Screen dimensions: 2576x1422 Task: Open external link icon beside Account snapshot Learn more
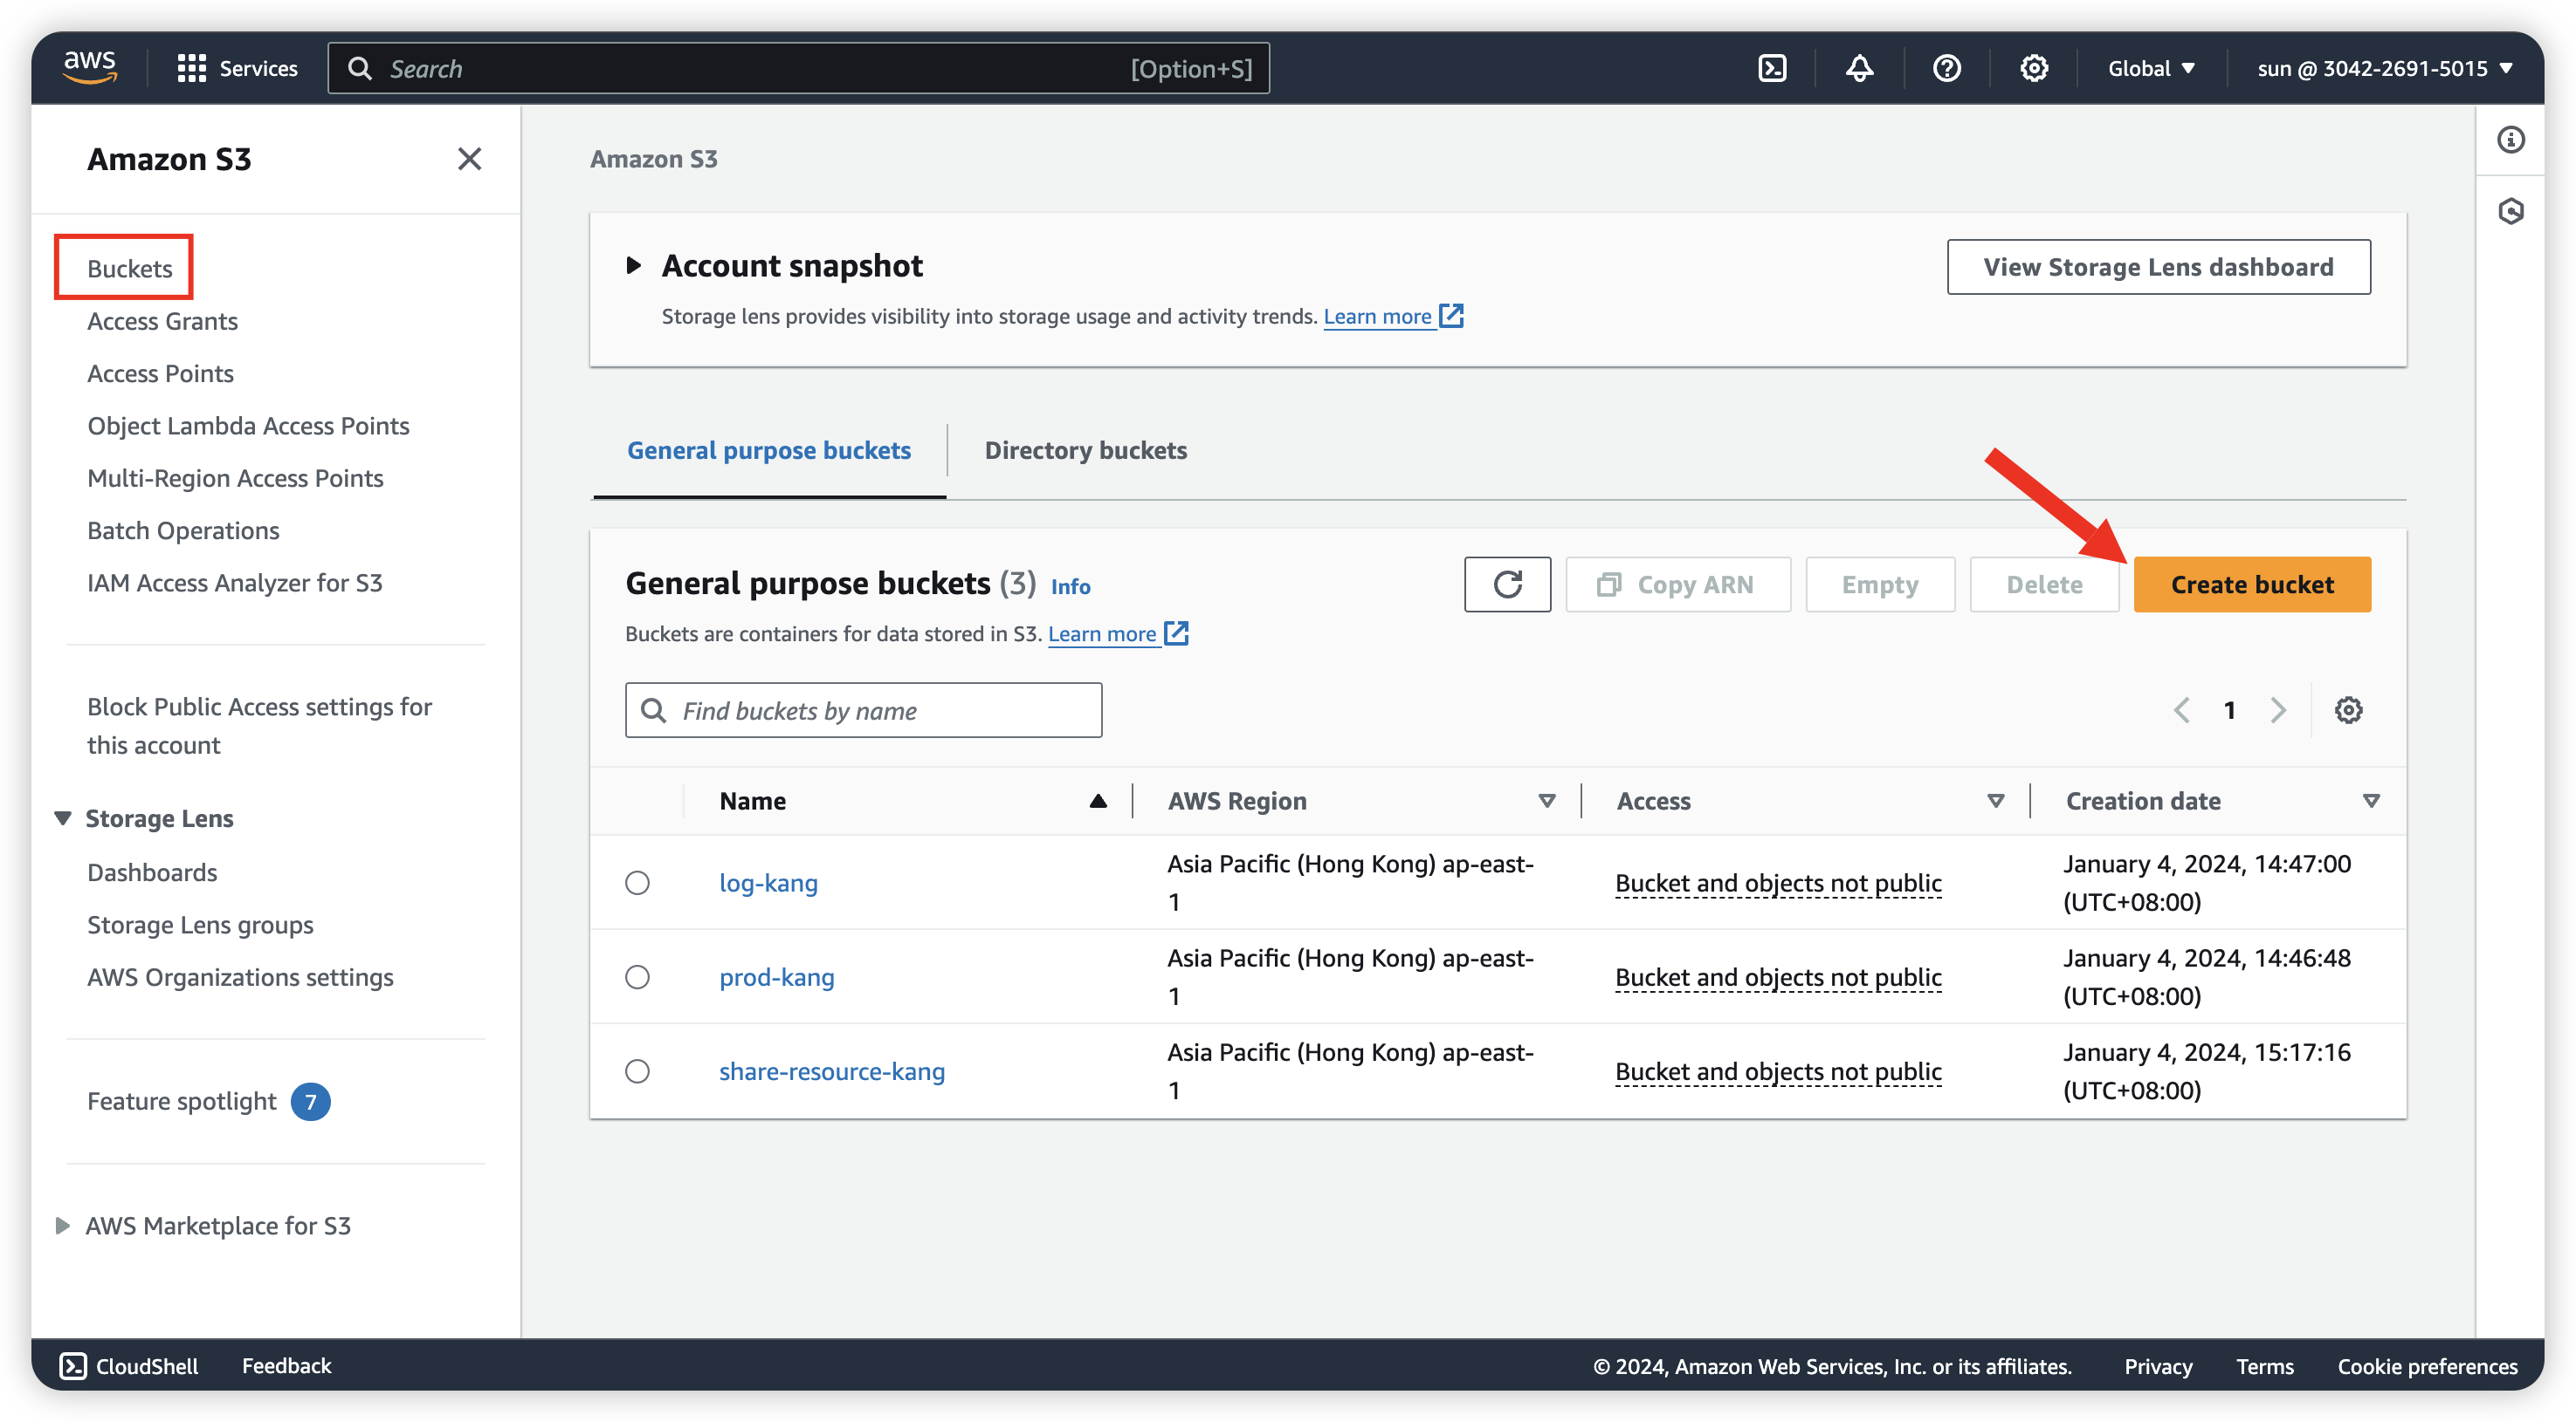tap(1451, 316)
